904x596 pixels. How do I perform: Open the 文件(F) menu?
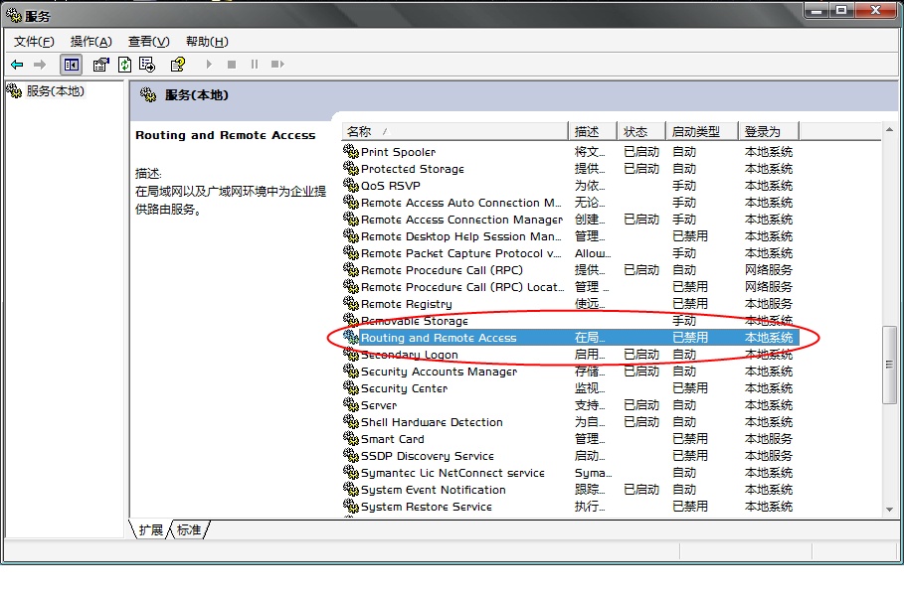click(34, 41)
